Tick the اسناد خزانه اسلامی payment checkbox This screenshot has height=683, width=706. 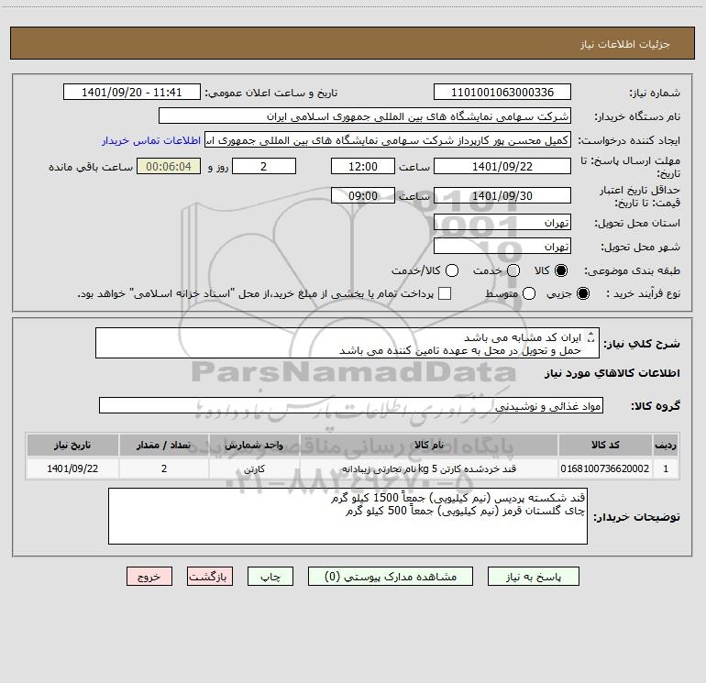445,293
